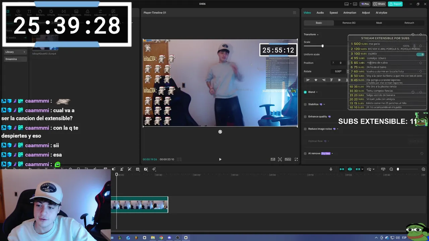Click the timeline cover settings icon
Viewport: 429px width, 241px height.
point(383,169)
